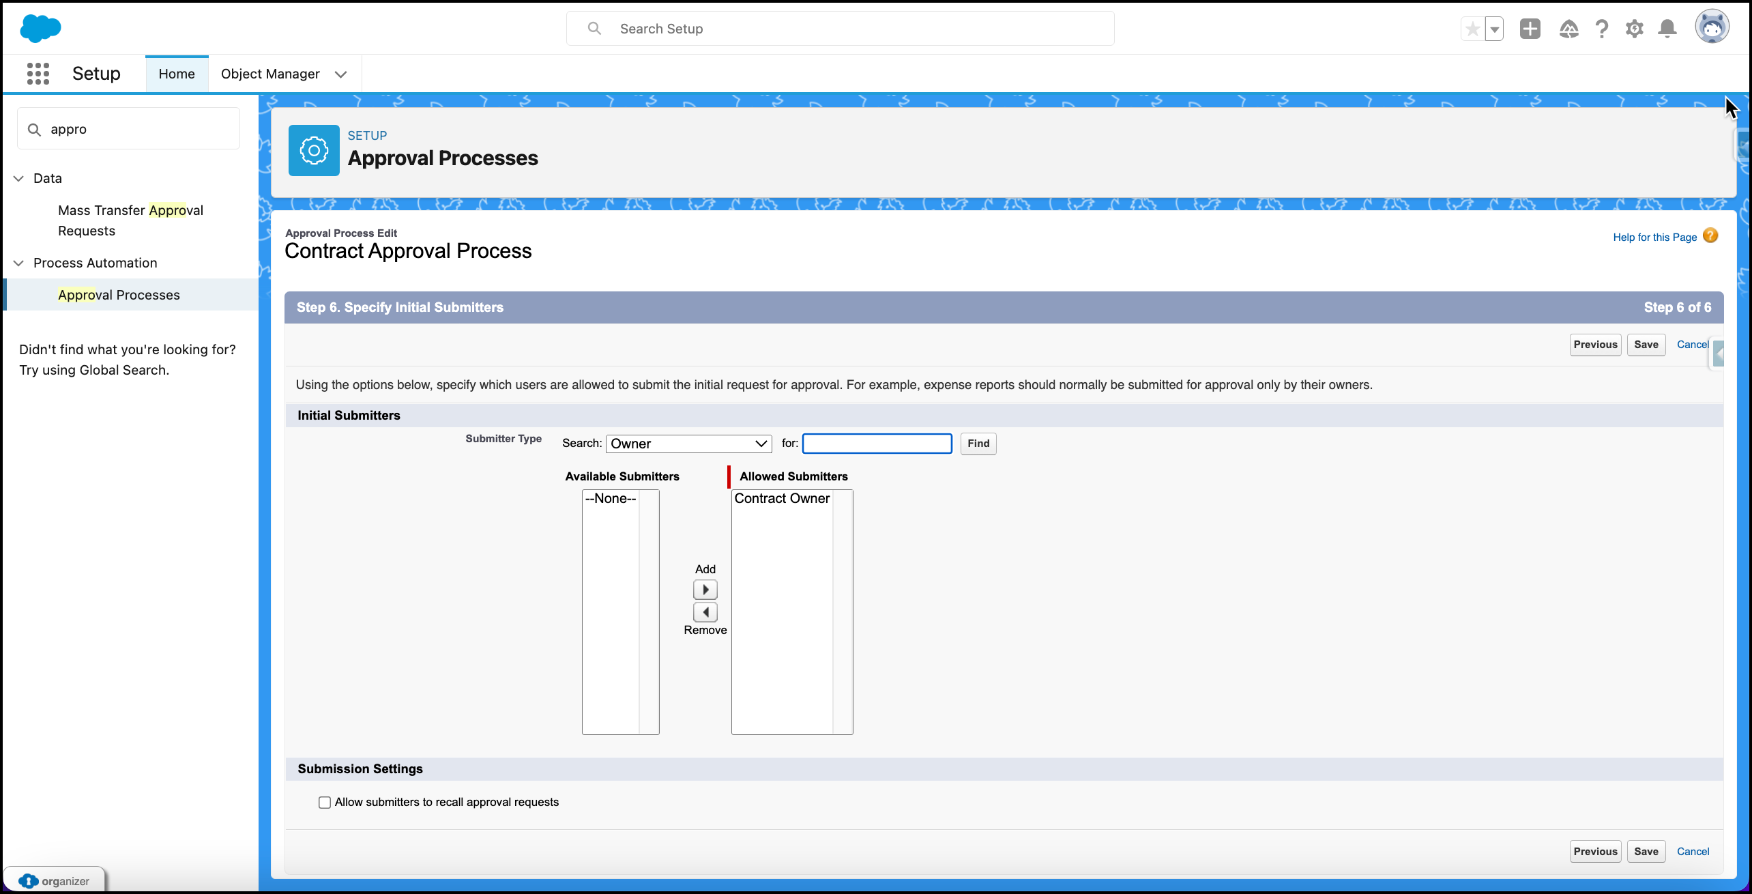Screen dimensions: 1752x894
Task: Click the top Save button
Action: coord(1646,345)
